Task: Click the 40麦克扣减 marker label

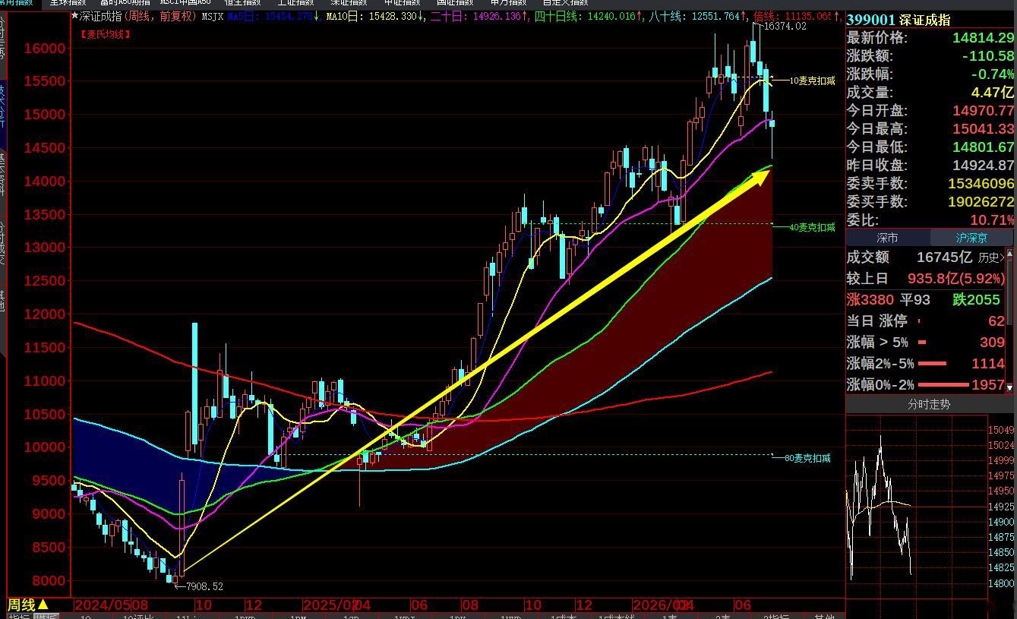Action: [812, 227]
